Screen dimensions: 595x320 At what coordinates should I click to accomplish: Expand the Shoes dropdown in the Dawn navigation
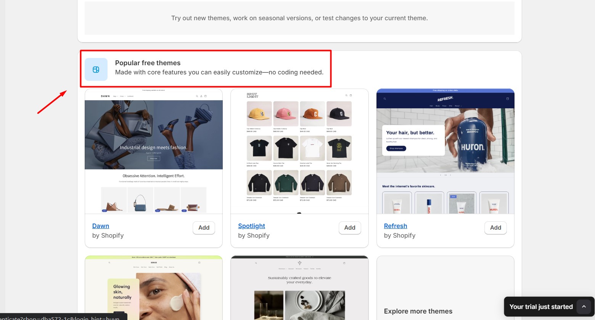coord(122,96)
